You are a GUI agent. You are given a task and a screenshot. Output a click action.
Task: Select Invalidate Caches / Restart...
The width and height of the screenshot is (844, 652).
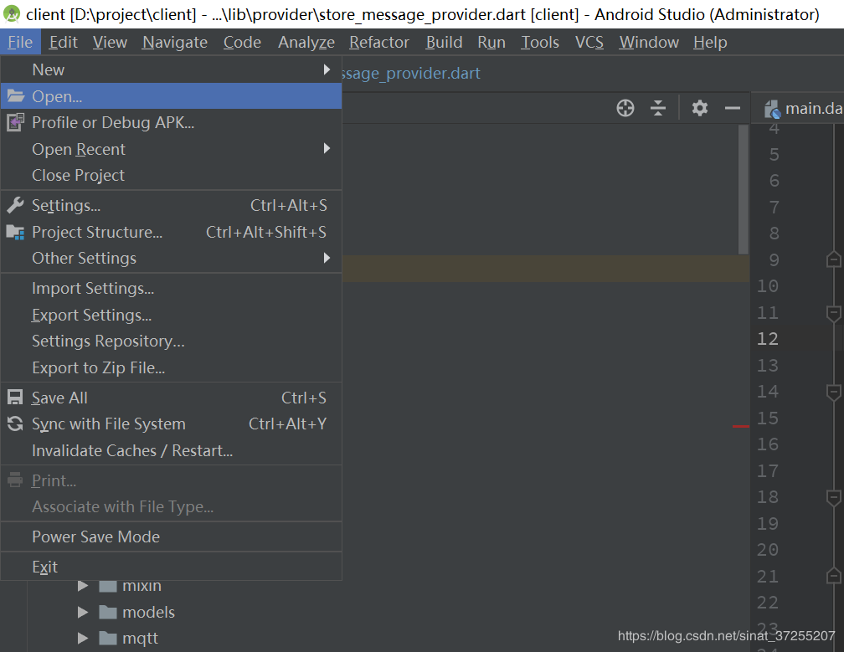tap(171, 450)
